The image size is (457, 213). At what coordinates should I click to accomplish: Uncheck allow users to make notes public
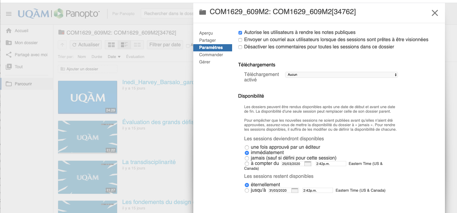tap(240, 32)
